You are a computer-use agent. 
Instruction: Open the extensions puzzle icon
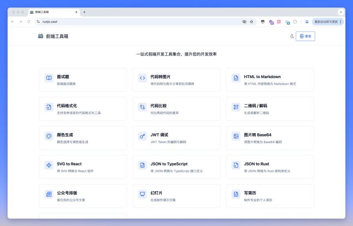[x=295, y=22]
